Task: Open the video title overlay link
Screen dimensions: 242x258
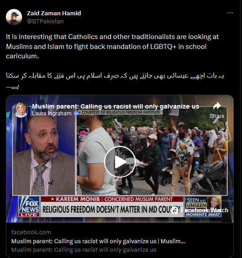Action: (116, 106)
